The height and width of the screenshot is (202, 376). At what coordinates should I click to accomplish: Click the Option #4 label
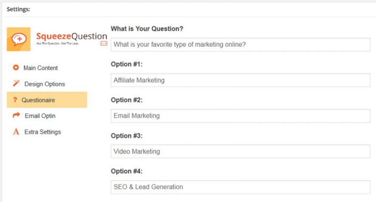[126, 171]
